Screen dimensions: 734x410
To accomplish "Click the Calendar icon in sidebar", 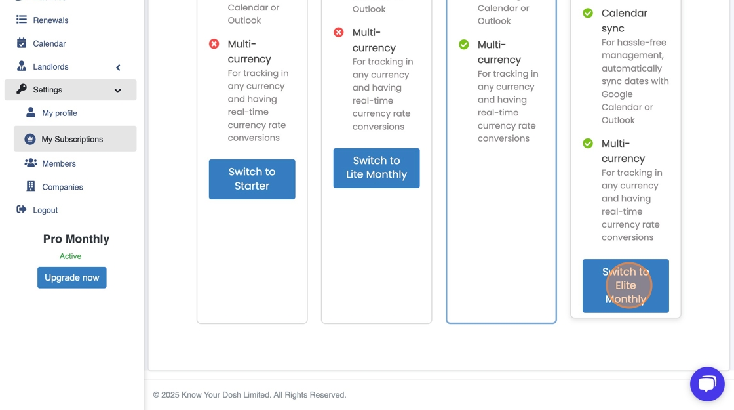I will coord(22,43).
